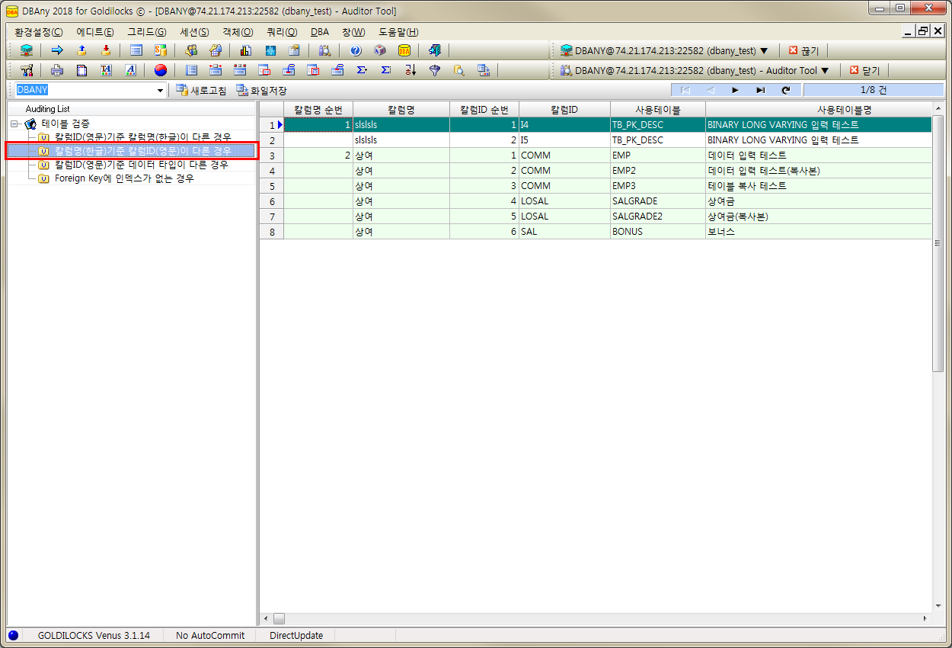Click the BONUS table cell

pos(658,232)
